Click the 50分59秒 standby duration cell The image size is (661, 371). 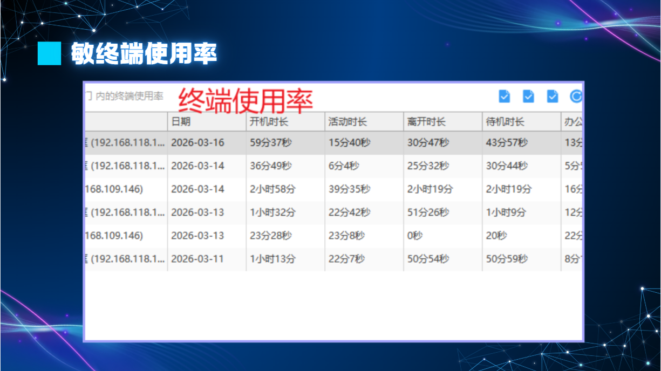coord(507,259)
